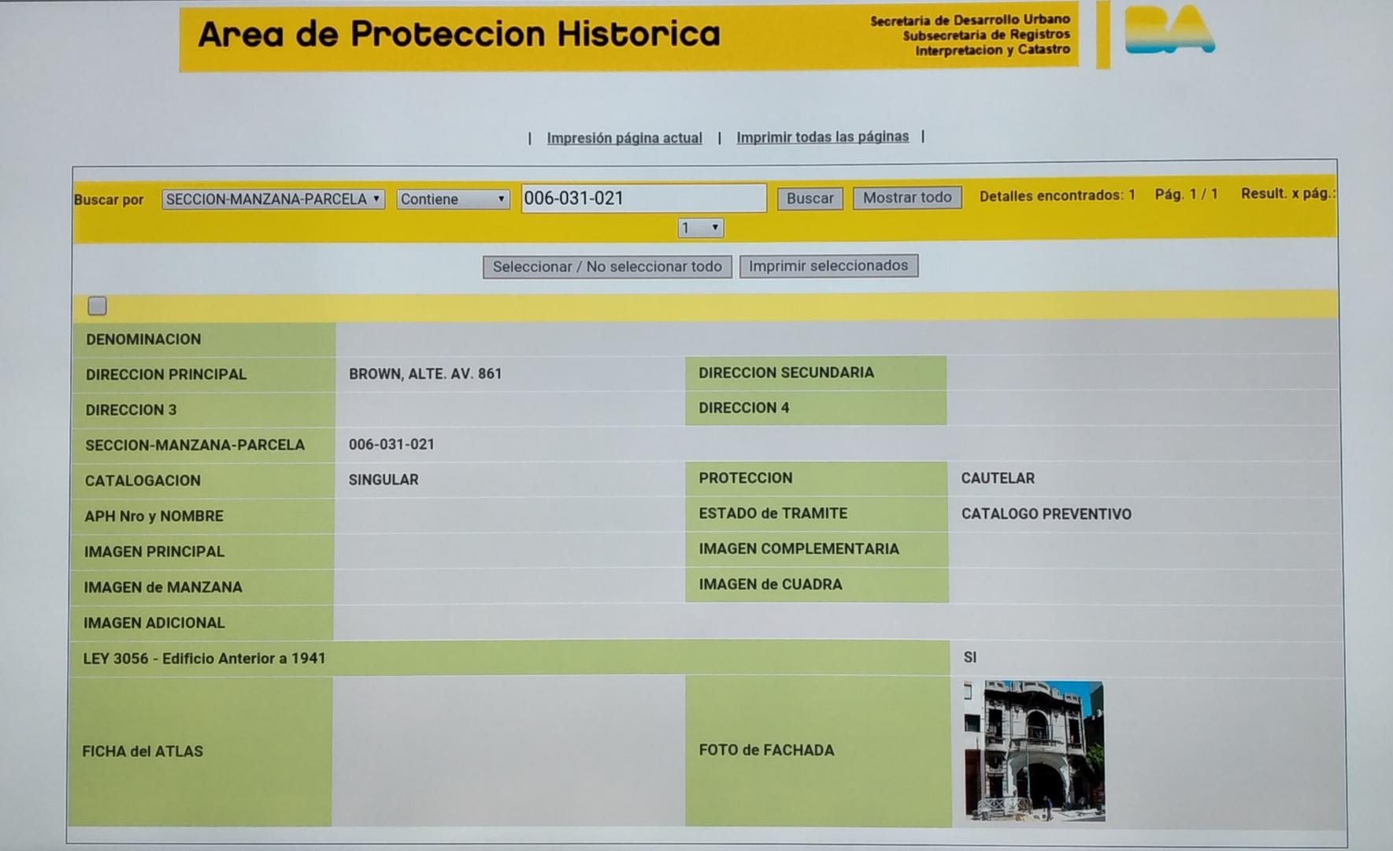Click the BA city logo
The image size is (1393, 851).
point(1169,32)
